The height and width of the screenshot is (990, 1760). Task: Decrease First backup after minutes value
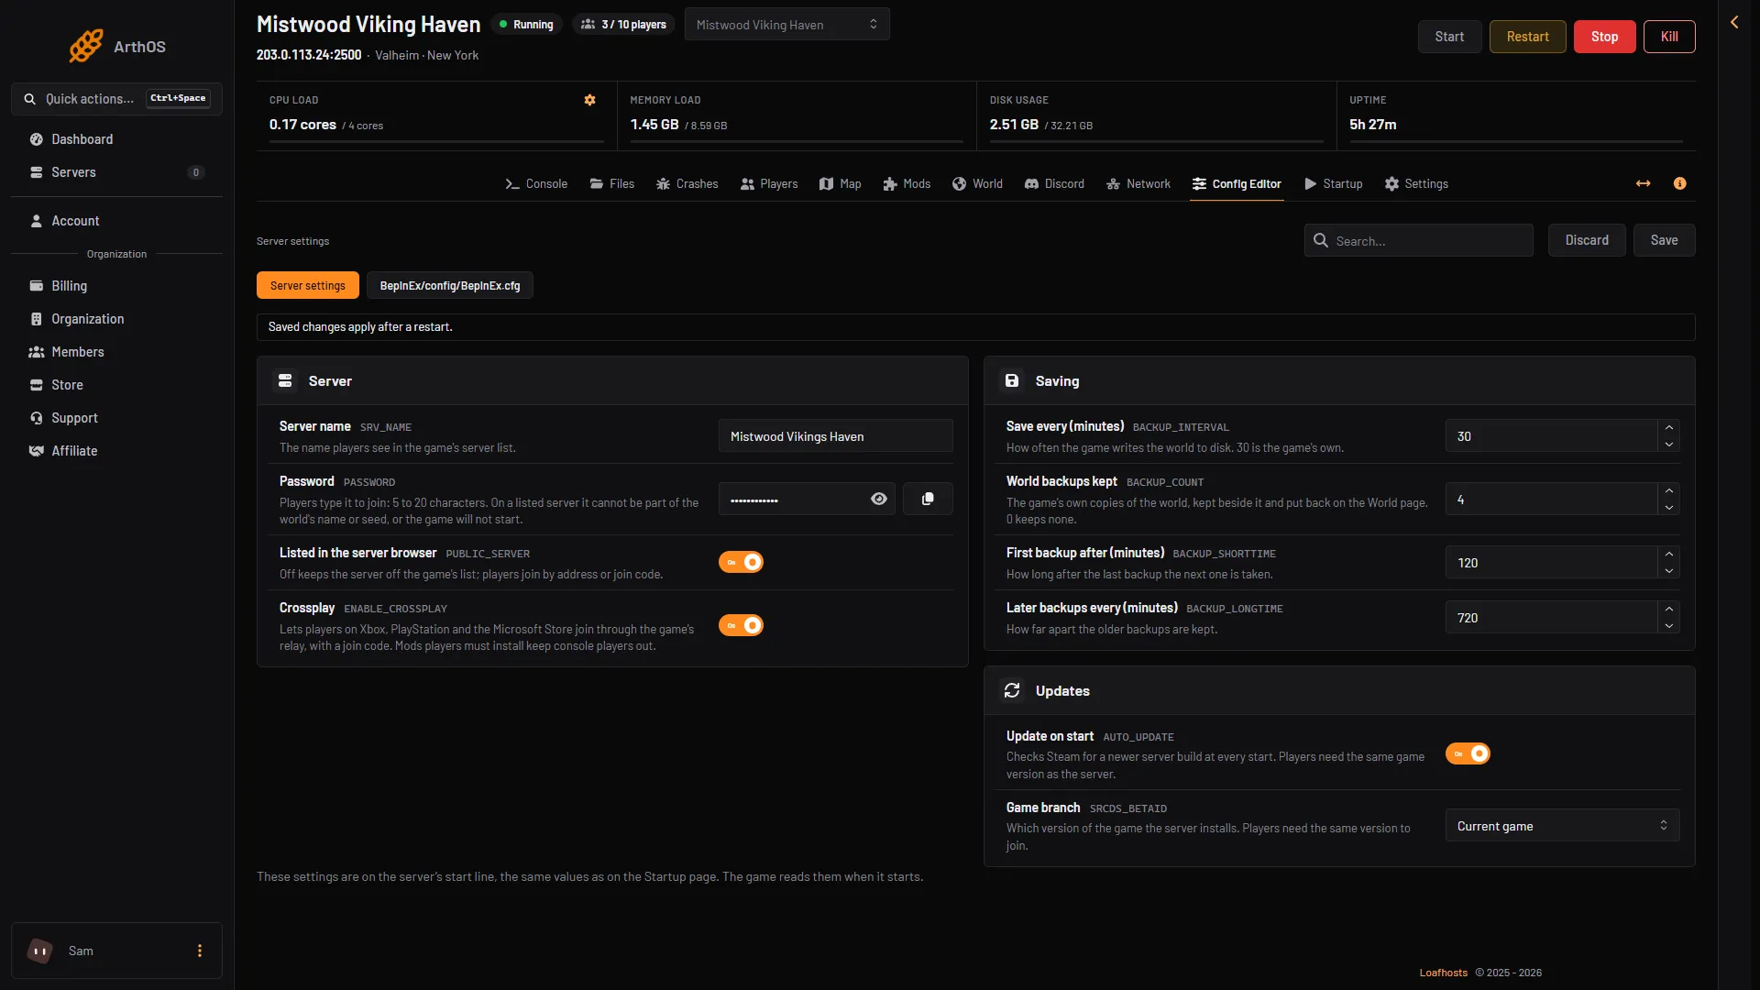(1669, 571)
